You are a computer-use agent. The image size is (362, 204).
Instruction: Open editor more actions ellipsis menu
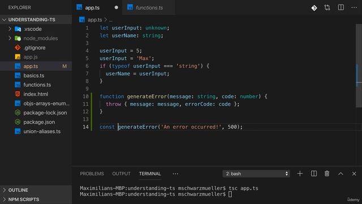[354, 7]
